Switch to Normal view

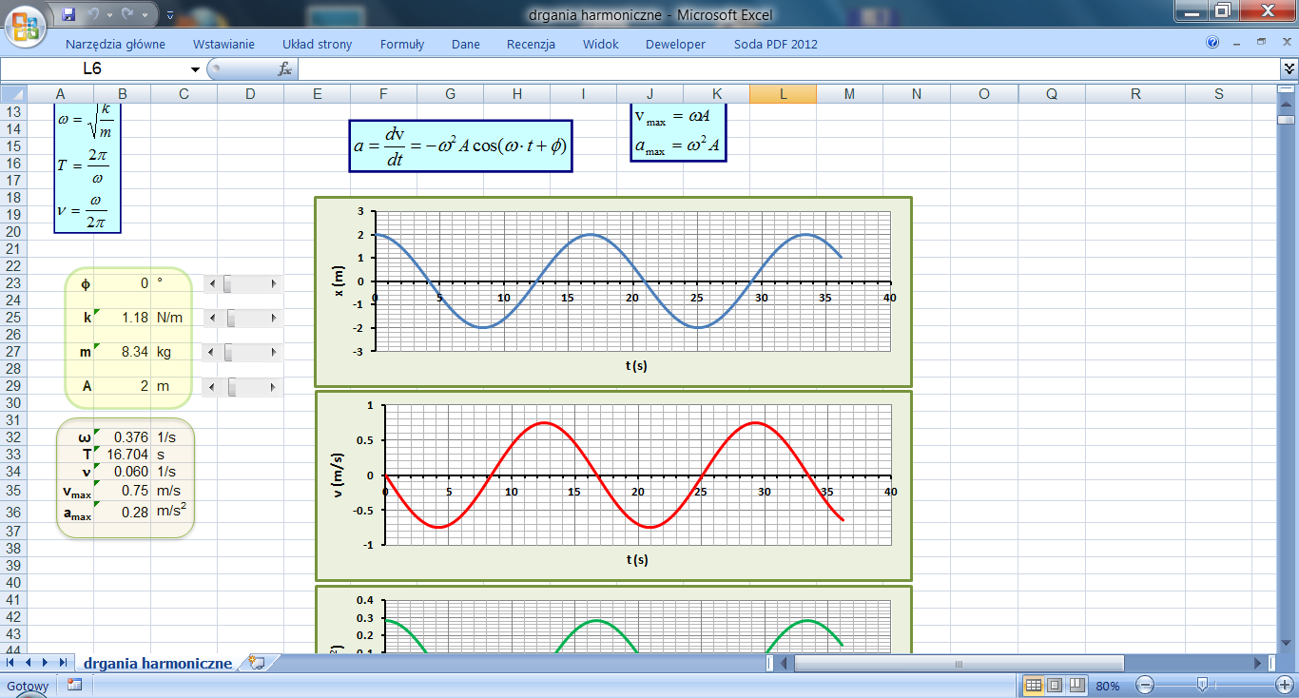point(1034,686)
